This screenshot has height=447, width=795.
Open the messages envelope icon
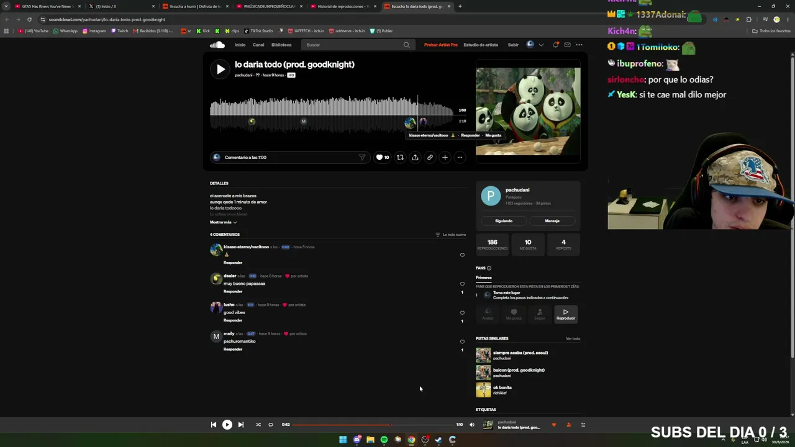click(567, 45)
